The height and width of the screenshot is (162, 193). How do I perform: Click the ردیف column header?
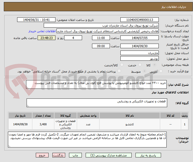(185, 116)
